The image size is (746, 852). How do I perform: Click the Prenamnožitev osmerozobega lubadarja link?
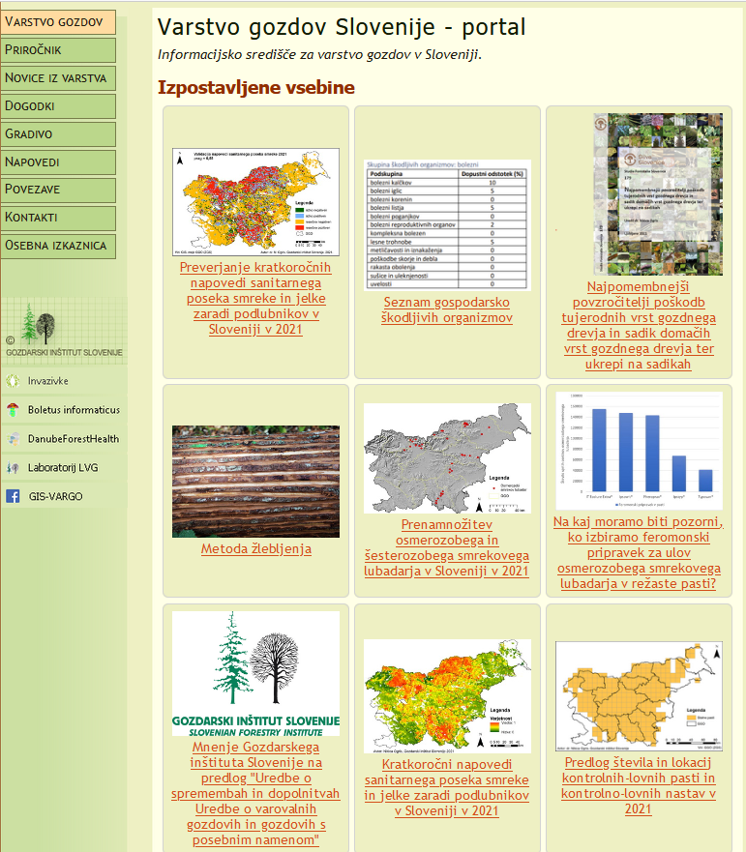pyautogui.click(x=447, y=548)
